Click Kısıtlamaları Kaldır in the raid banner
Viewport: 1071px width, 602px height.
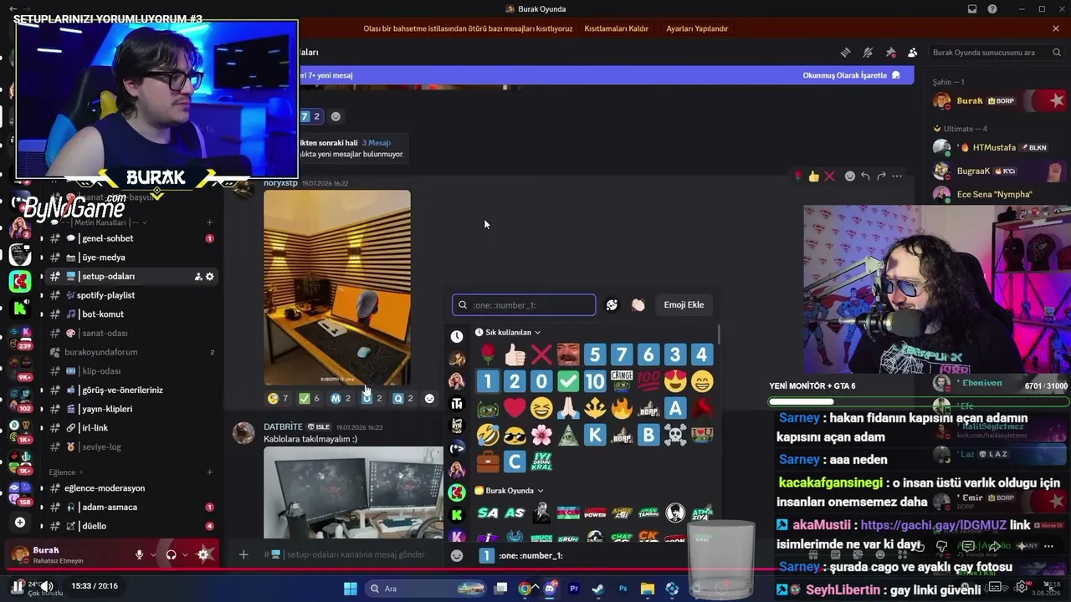(x=617, y=28)
